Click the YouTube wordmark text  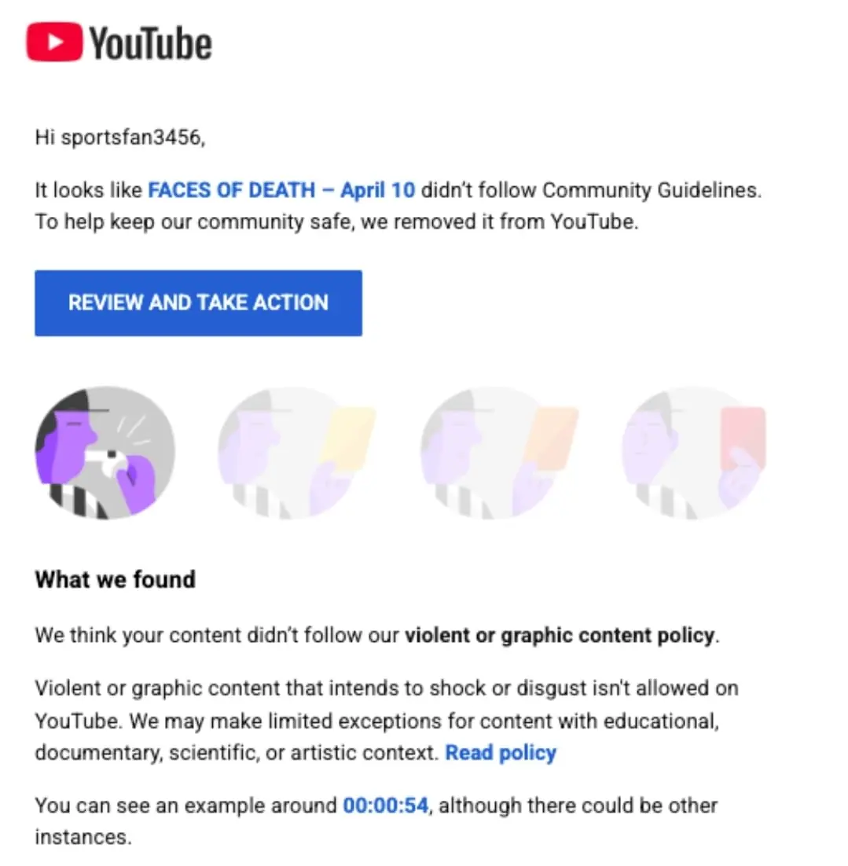point(150,44)
